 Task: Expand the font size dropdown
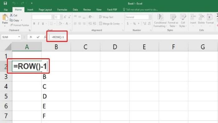point(61,17)
